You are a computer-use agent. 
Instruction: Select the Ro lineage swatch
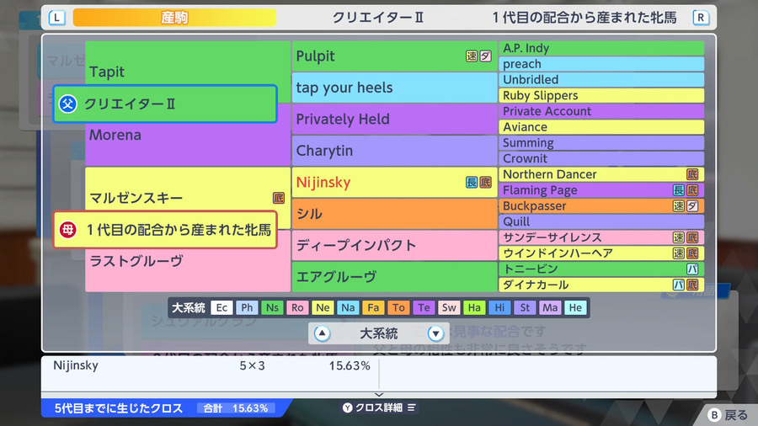coord(297,307)
